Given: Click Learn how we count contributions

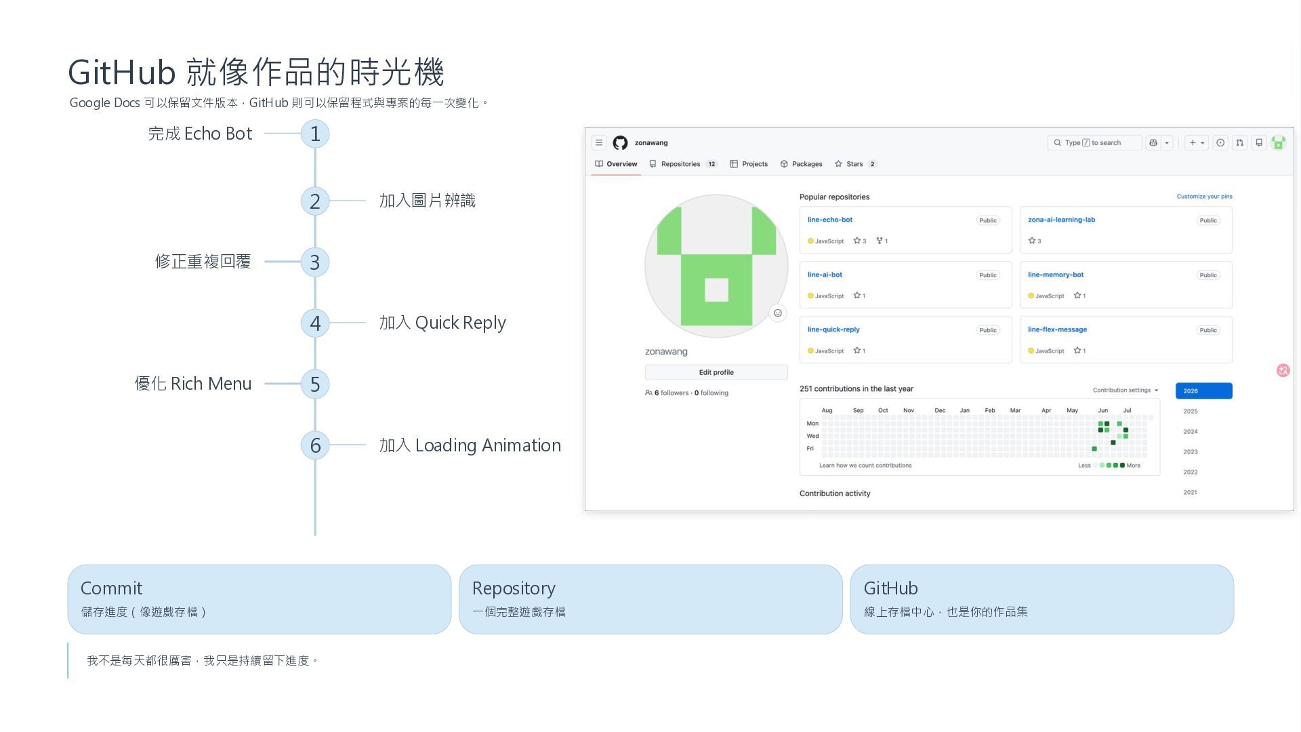Looking at the screenshot, I should pyautogui.click(x=865, y=466).
